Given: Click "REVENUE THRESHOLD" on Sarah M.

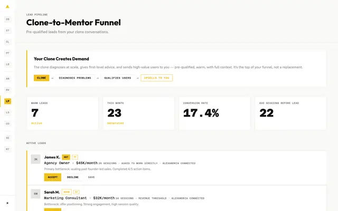Looking at the screenshot, I should click(153, 198).
